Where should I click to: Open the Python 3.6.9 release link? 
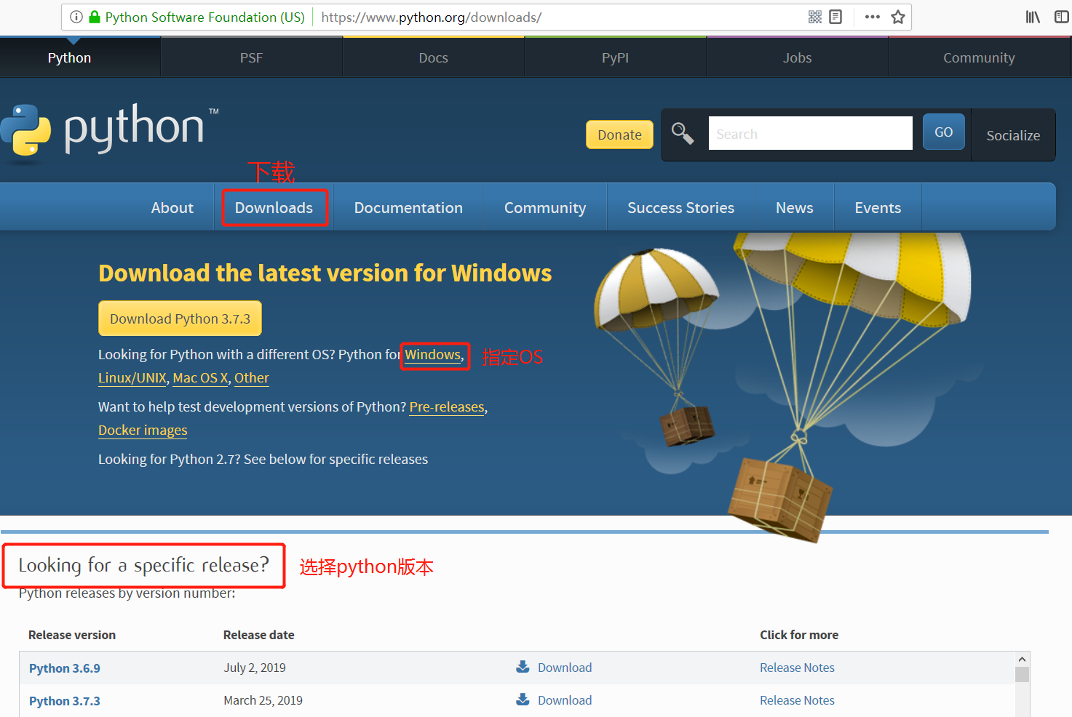pyautogui.click(x=65, y=668)
